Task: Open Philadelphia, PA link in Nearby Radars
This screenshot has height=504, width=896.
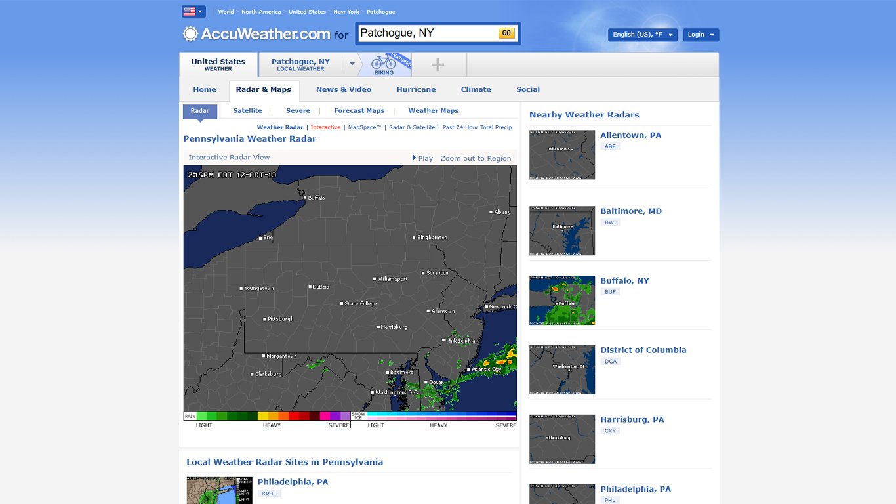Action: (636, 490)
